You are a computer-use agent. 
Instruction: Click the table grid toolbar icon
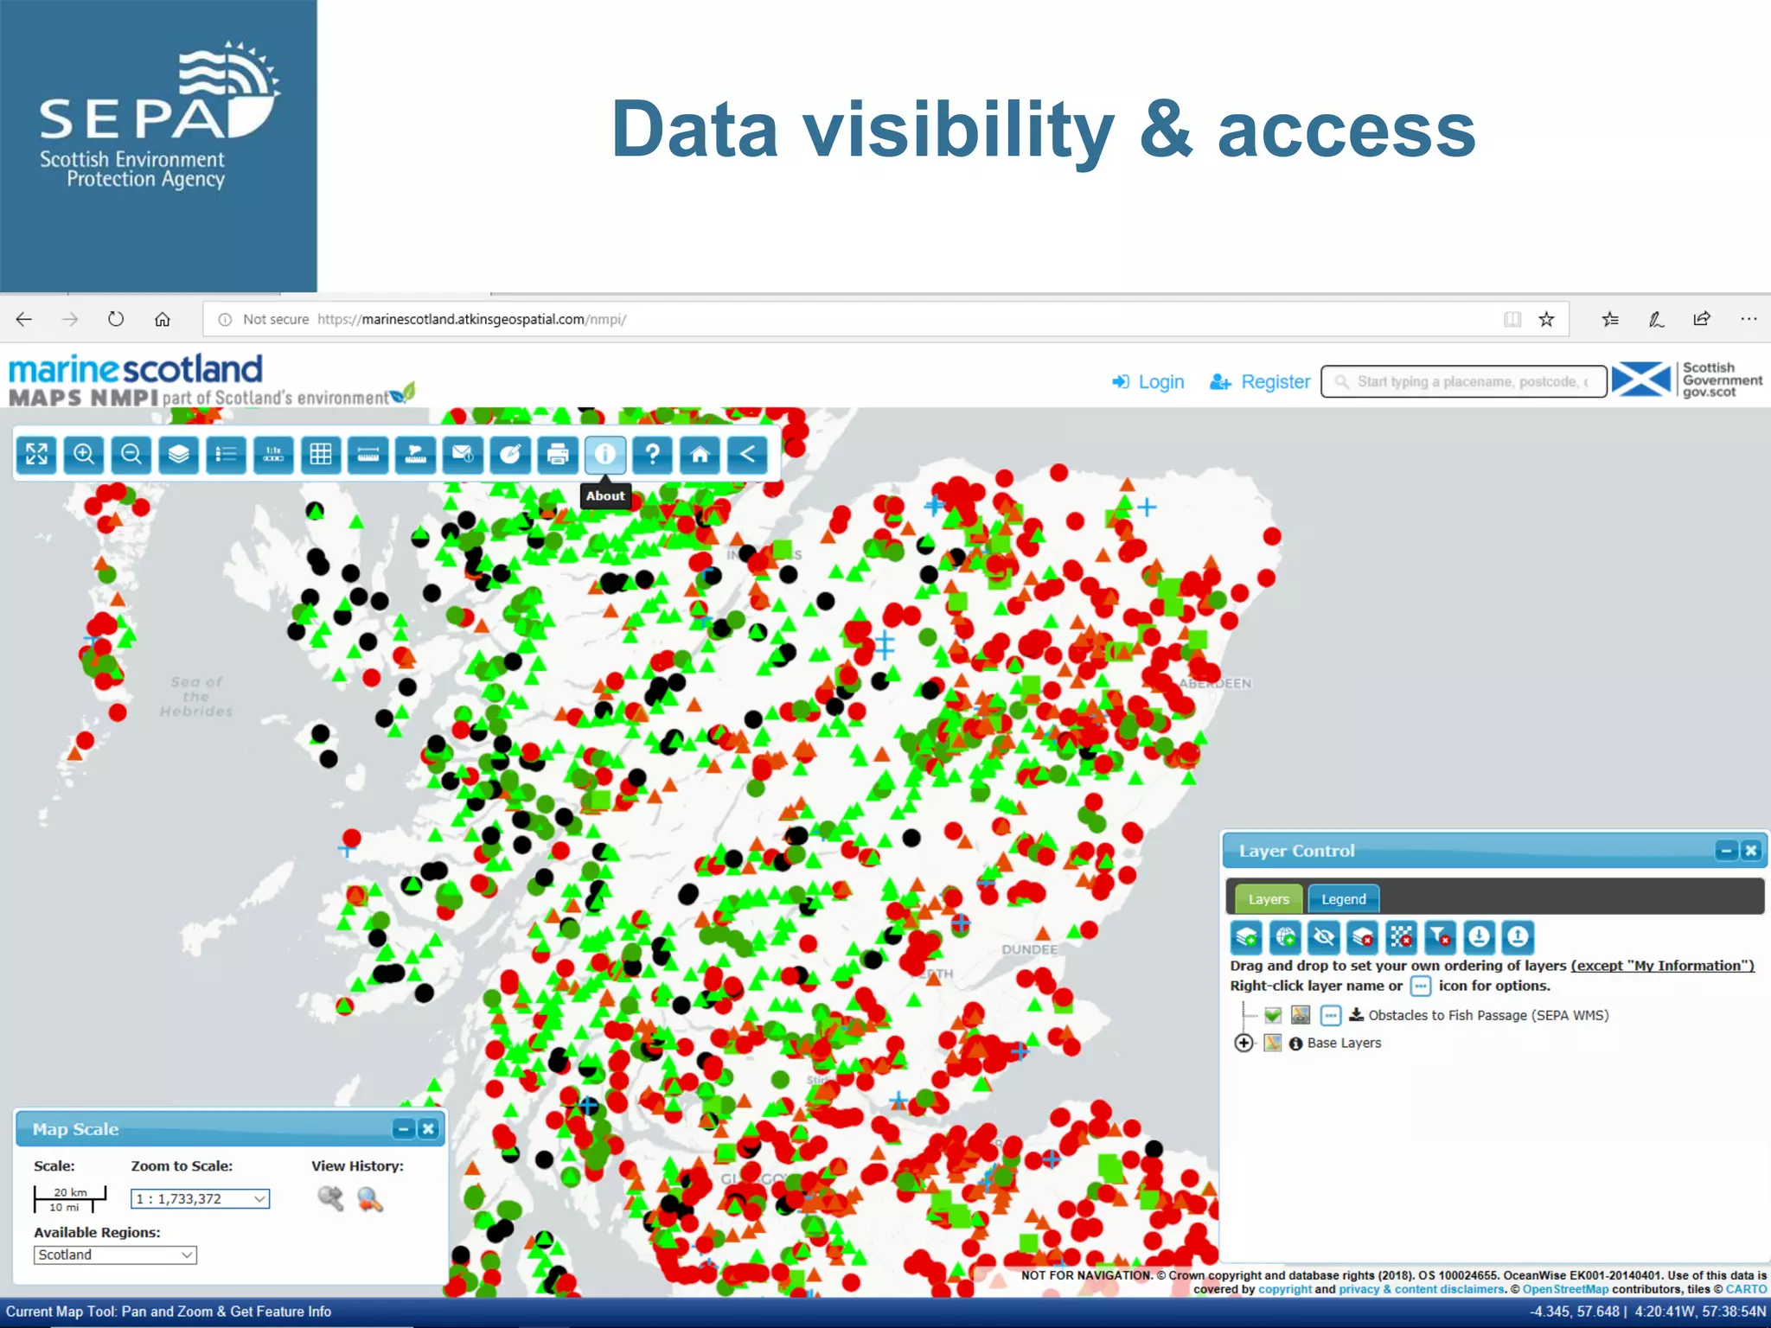(321, 454)
